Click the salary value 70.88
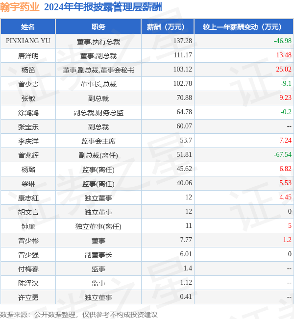Image resolution: width=294 pixels, height=319 pixels. click(184, 98)
